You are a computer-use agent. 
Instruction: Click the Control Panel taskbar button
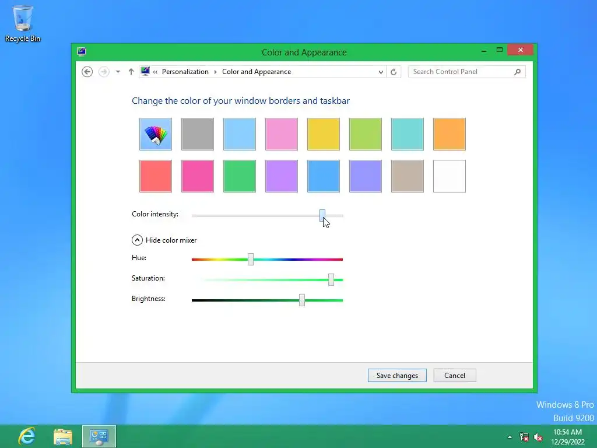[99, 436]
